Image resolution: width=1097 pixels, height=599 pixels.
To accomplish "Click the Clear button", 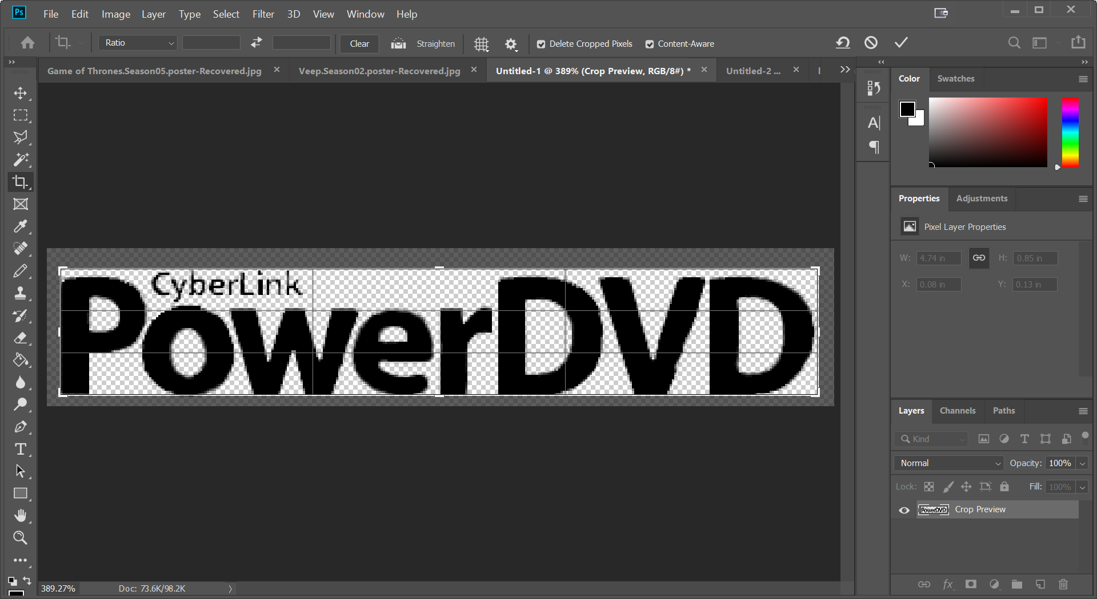I will point(359,44).
